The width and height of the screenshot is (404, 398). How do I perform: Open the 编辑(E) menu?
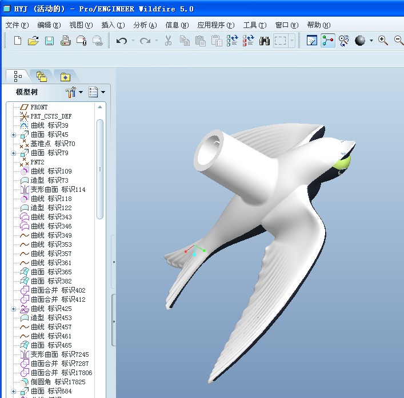tap(49, 25)
